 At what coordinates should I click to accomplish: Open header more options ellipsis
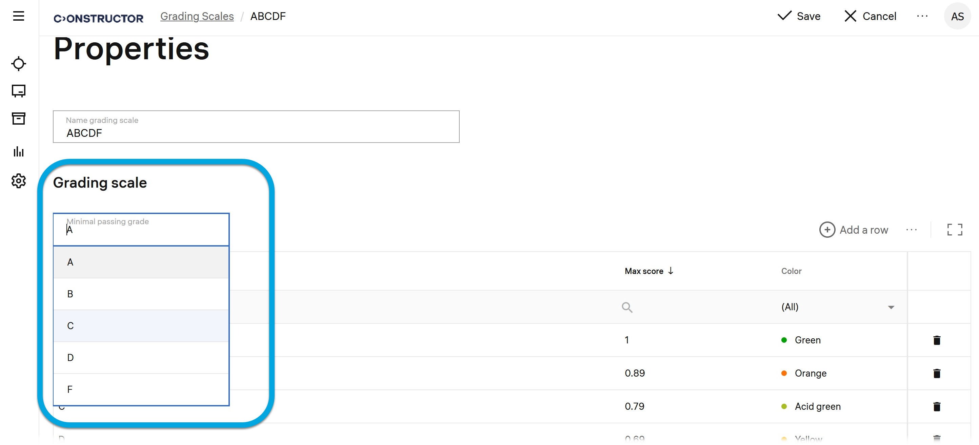coord(922,16)
